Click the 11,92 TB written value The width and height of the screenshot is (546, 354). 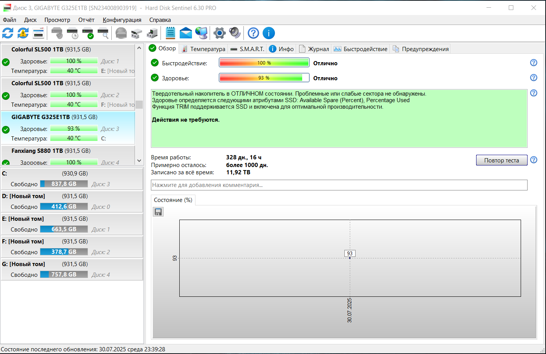point(238,172)
